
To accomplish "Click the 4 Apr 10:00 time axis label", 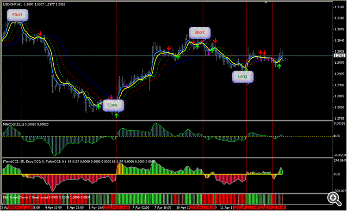I will click(x=53, y=208).
